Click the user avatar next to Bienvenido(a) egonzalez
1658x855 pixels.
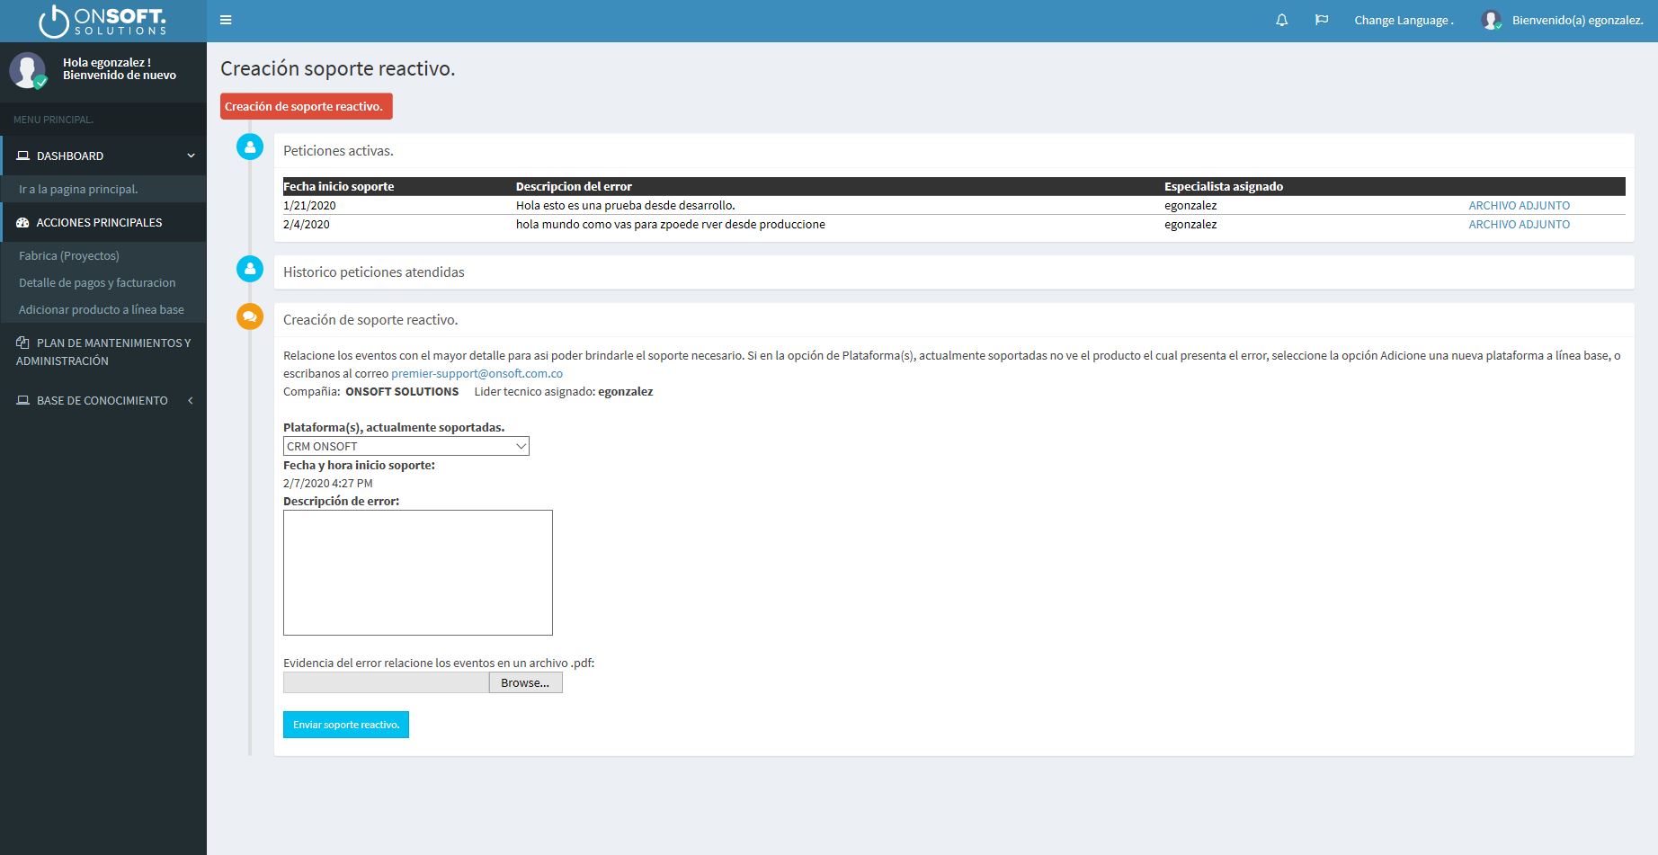[x=1491, y=20]
